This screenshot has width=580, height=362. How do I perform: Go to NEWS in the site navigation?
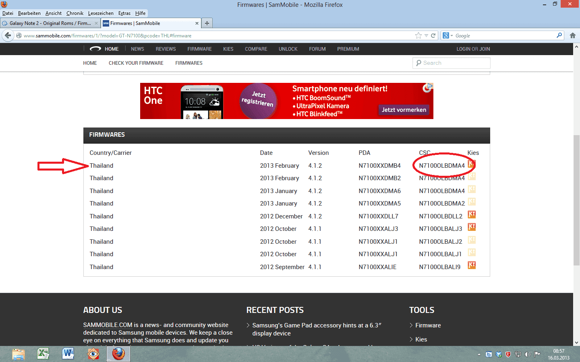137,49
